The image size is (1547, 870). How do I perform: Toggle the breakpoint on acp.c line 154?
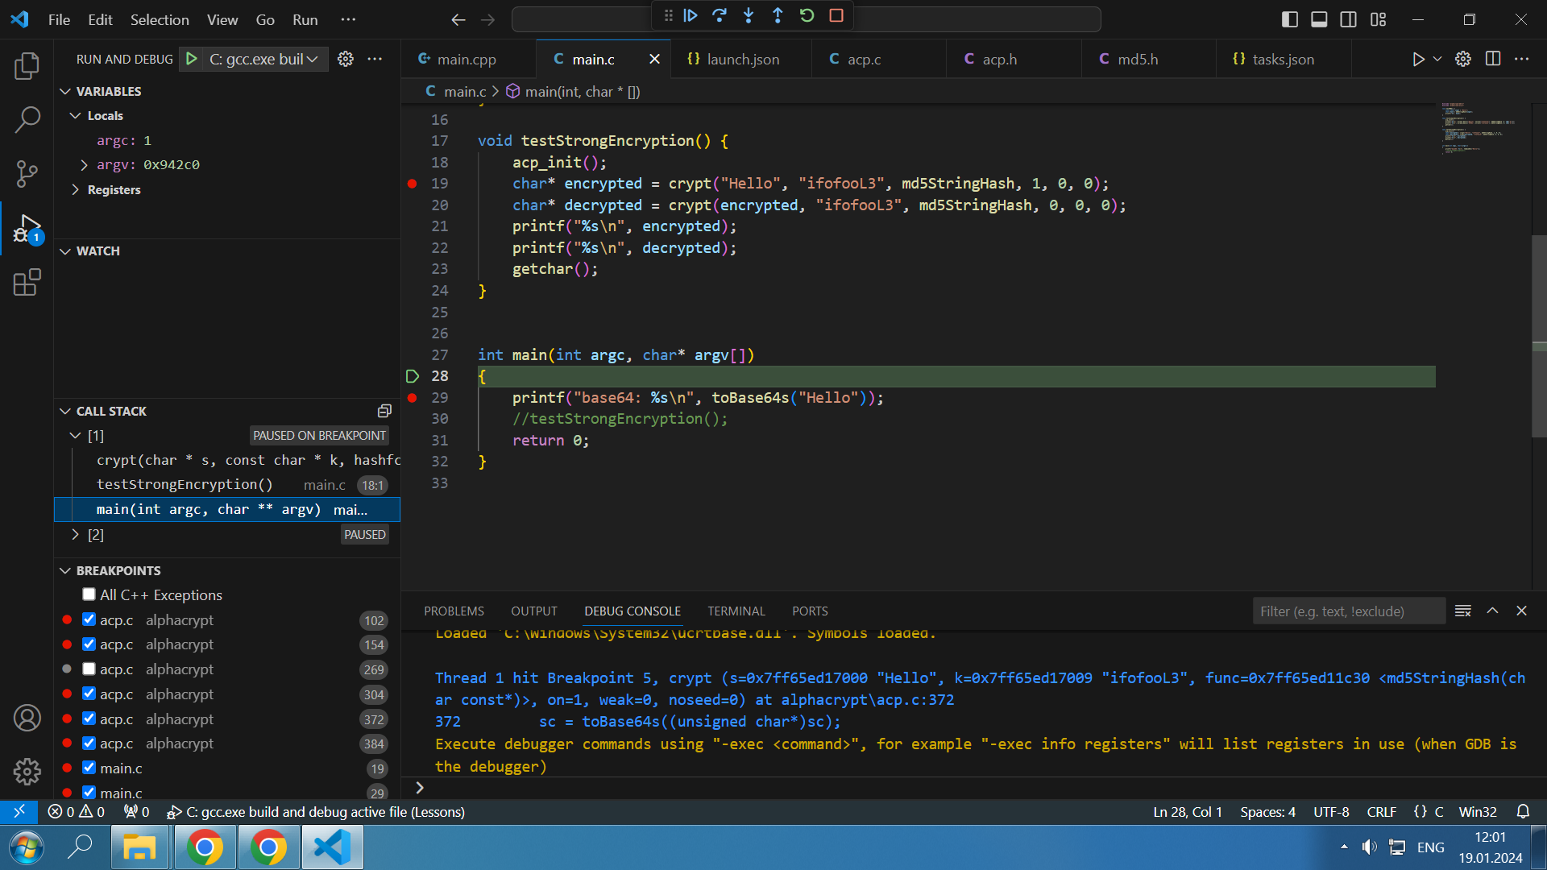(89, 644)
